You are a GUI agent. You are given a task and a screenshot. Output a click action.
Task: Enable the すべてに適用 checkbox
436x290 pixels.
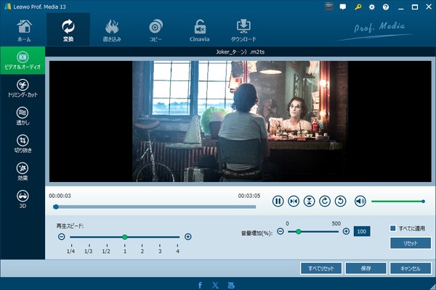[x=392, y=228]
